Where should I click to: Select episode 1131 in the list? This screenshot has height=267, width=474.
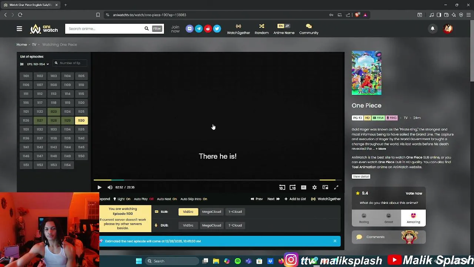pos(26,129)
